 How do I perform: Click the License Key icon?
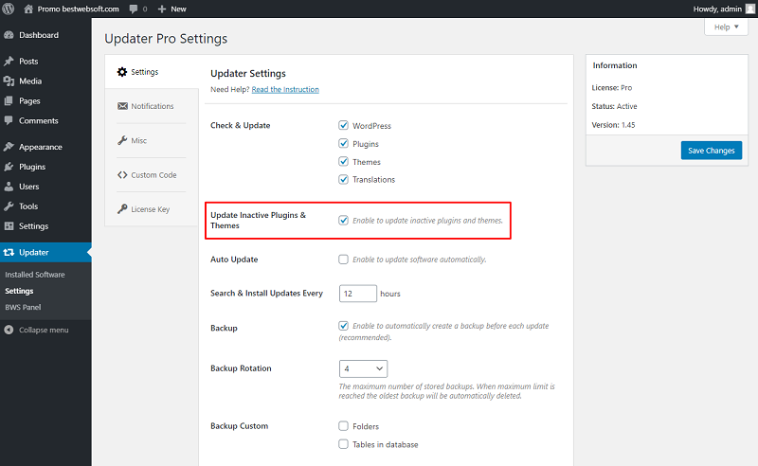click(x=122, y=208)
